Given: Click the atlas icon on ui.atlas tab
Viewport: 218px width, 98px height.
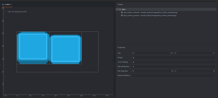Looking at the screenshot, I should point(3,4).
